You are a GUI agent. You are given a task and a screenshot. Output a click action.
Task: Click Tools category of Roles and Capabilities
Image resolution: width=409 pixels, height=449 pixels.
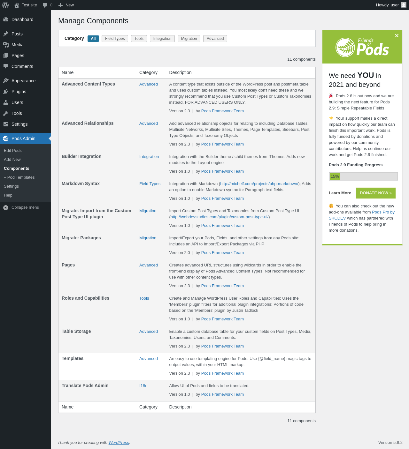click(144, 298)
